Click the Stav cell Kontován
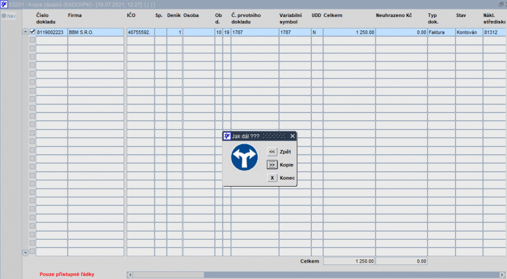This screenshot has height=279, width=507. pyautogui.click(x=469, y=32)
